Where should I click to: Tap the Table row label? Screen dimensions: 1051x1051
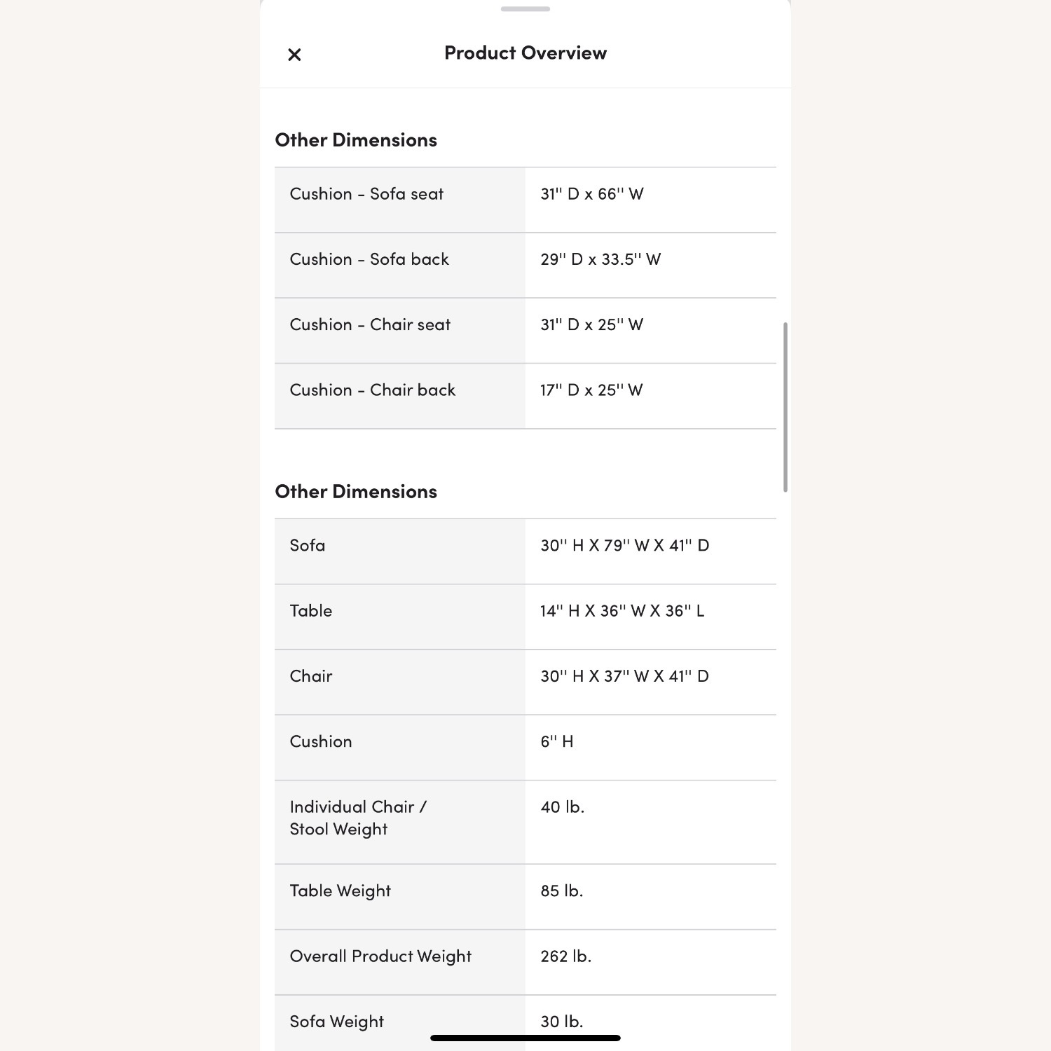311,611
